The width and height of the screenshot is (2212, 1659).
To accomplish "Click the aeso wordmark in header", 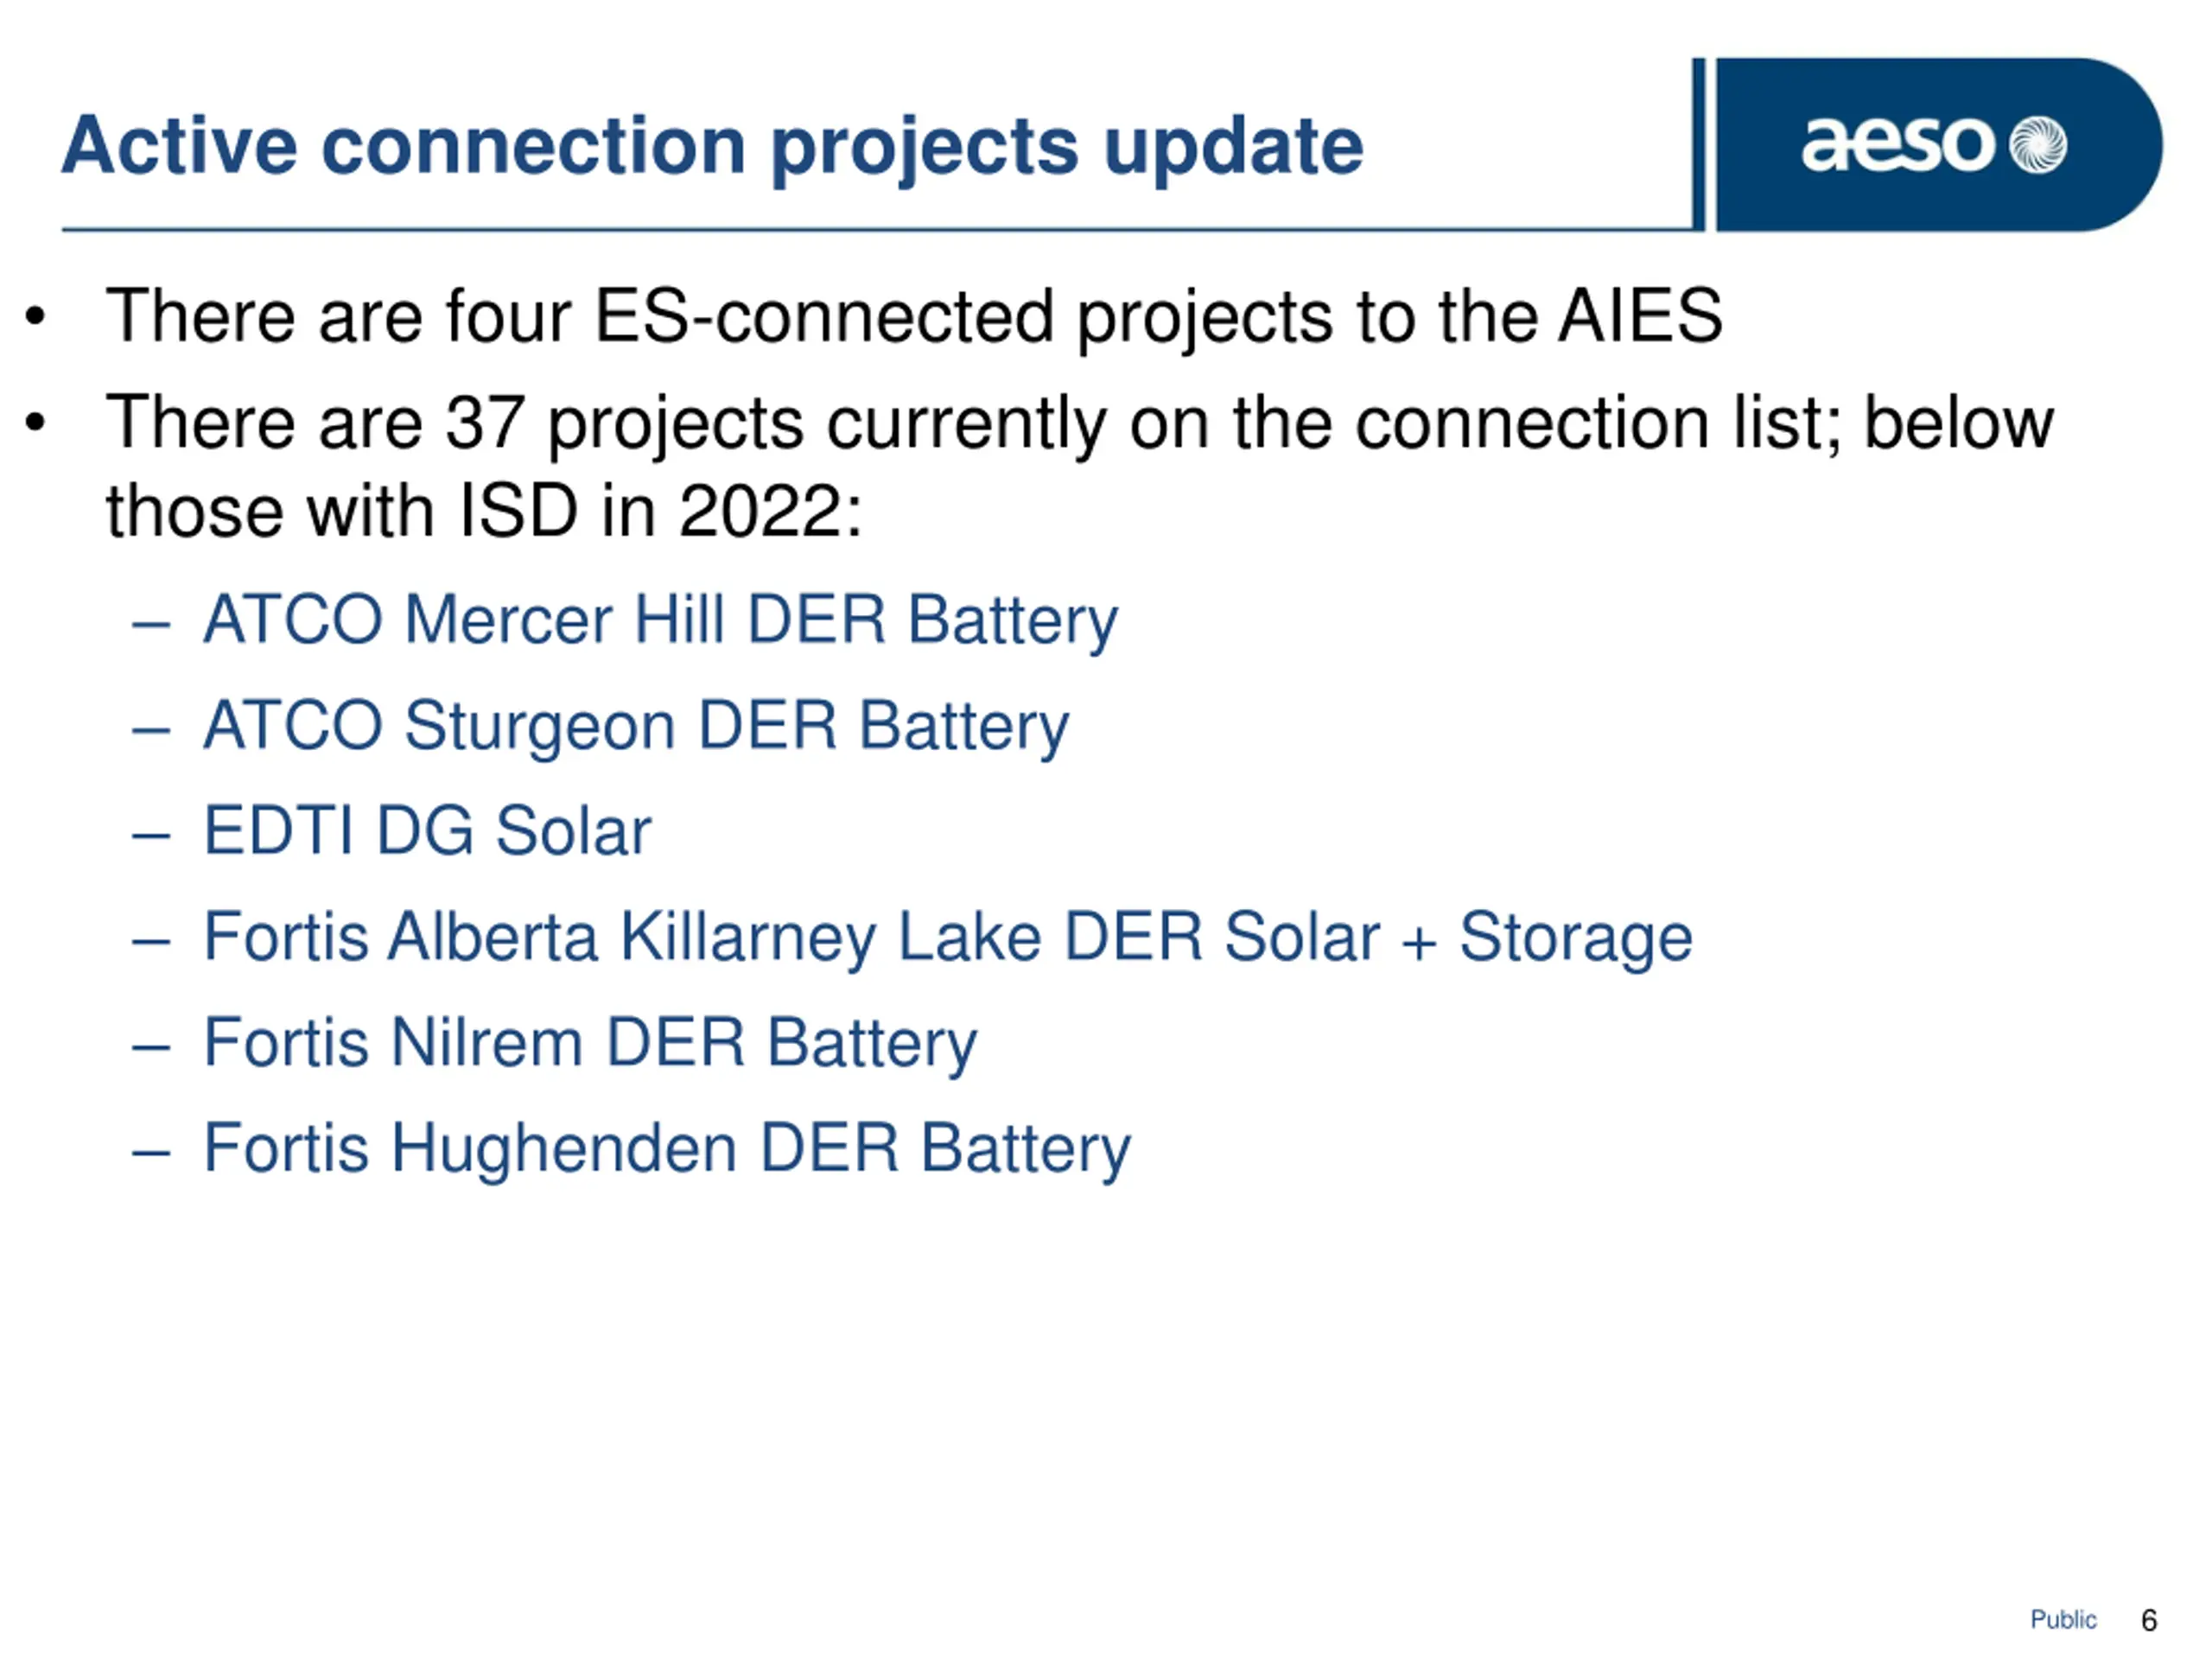I will 1897,145.
